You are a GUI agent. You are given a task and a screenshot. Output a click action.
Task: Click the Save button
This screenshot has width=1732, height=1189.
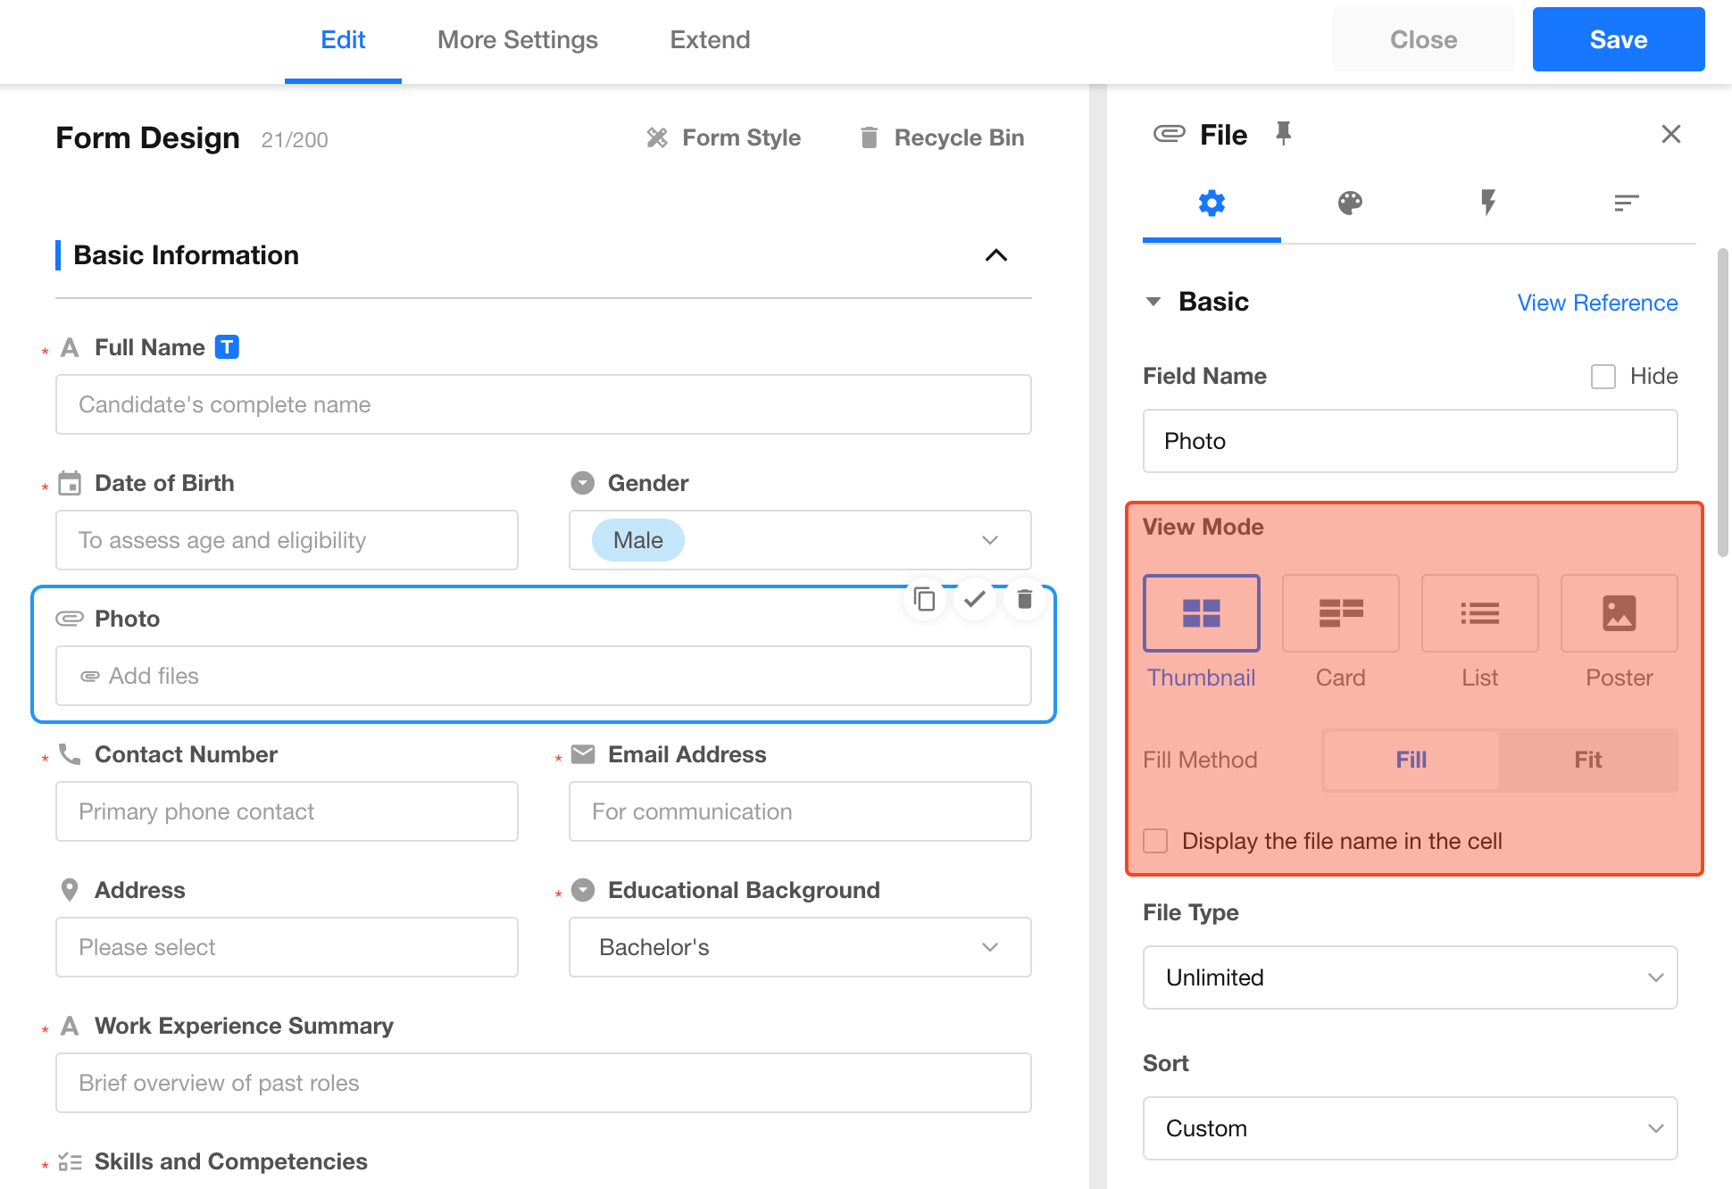click(x=1618, y=40)
